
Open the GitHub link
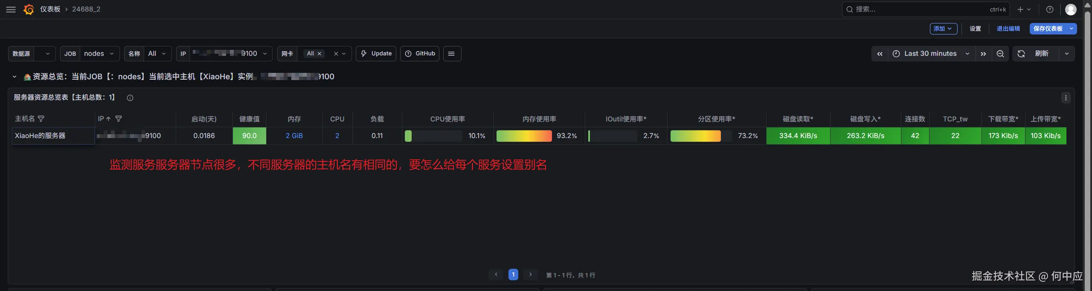[420, 54]
